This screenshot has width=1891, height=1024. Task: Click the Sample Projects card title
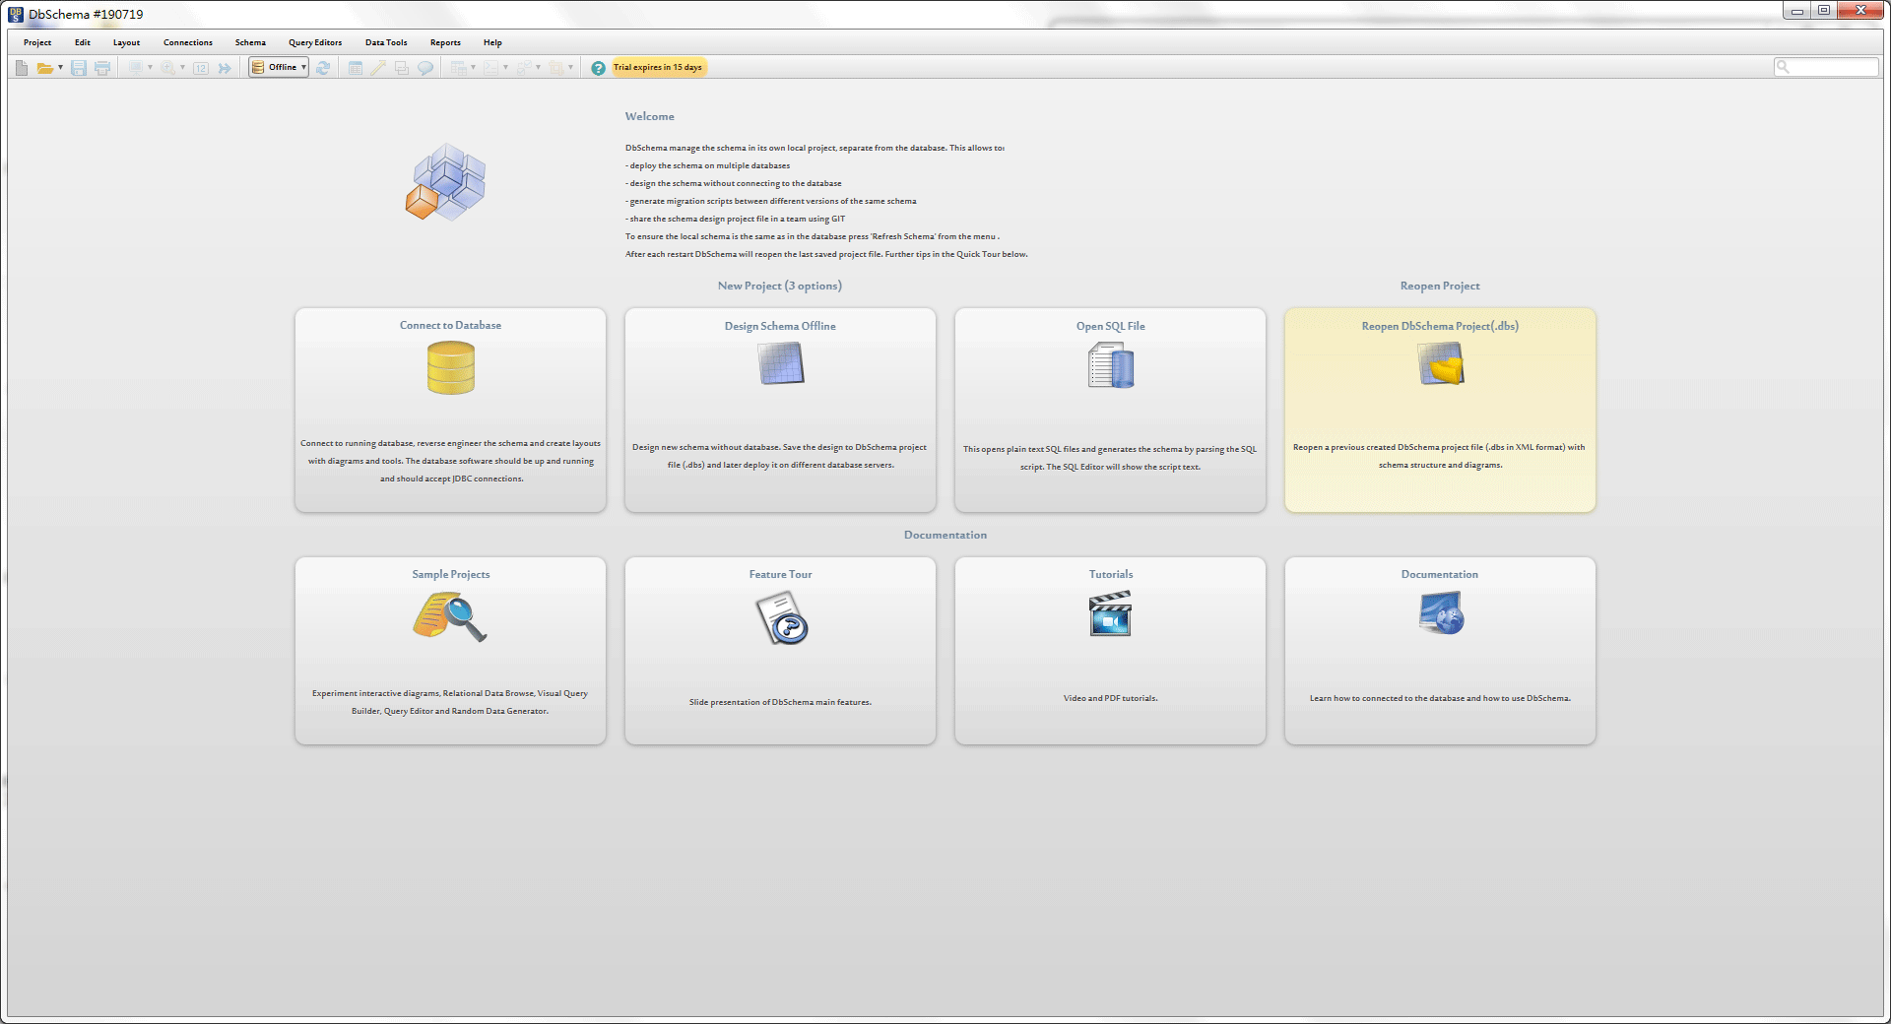[450, 574]
